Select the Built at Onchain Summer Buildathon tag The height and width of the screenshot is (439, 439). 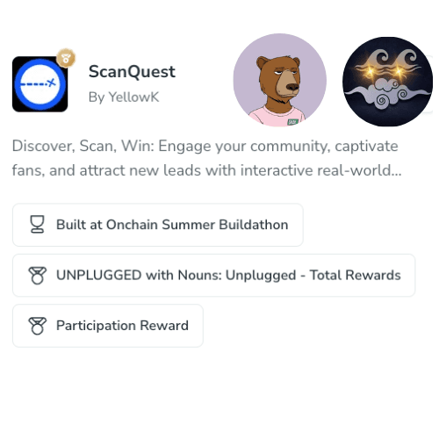click(158, 225)
